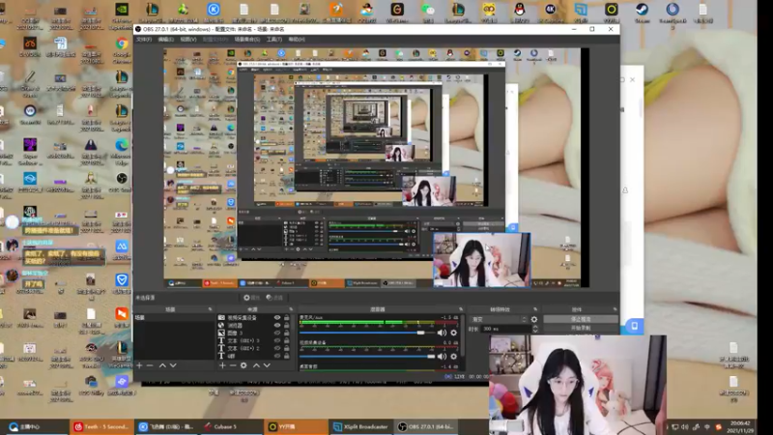Open source properties gear in Sources toolbar
Screen dimensions: 773x435
click(x=243, y=365)
